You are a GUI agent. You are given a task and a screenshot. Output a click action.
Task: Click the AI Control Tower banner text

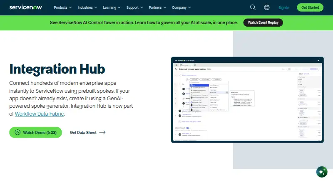pyautogui.click(x=144, y=22)
